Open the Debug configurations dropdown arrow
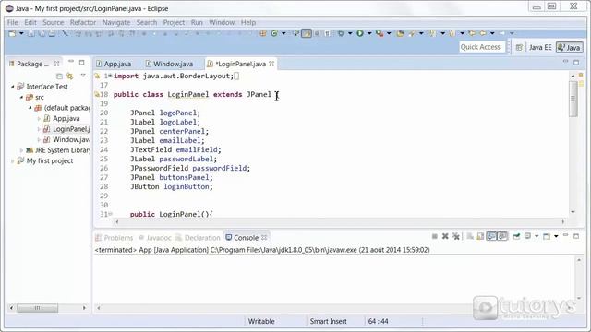The height and width of the screenshot is (332, 591). pos(350,33)
